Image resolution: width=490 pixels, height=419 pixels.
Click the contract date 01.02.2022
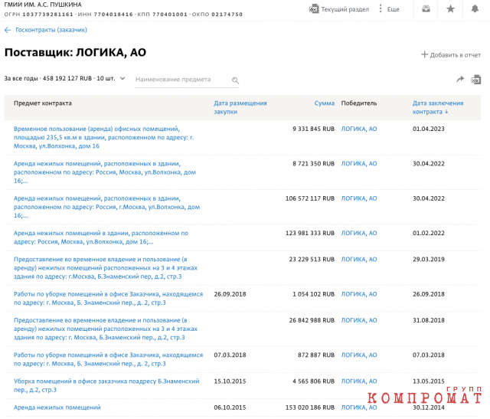tap(429, 233)
